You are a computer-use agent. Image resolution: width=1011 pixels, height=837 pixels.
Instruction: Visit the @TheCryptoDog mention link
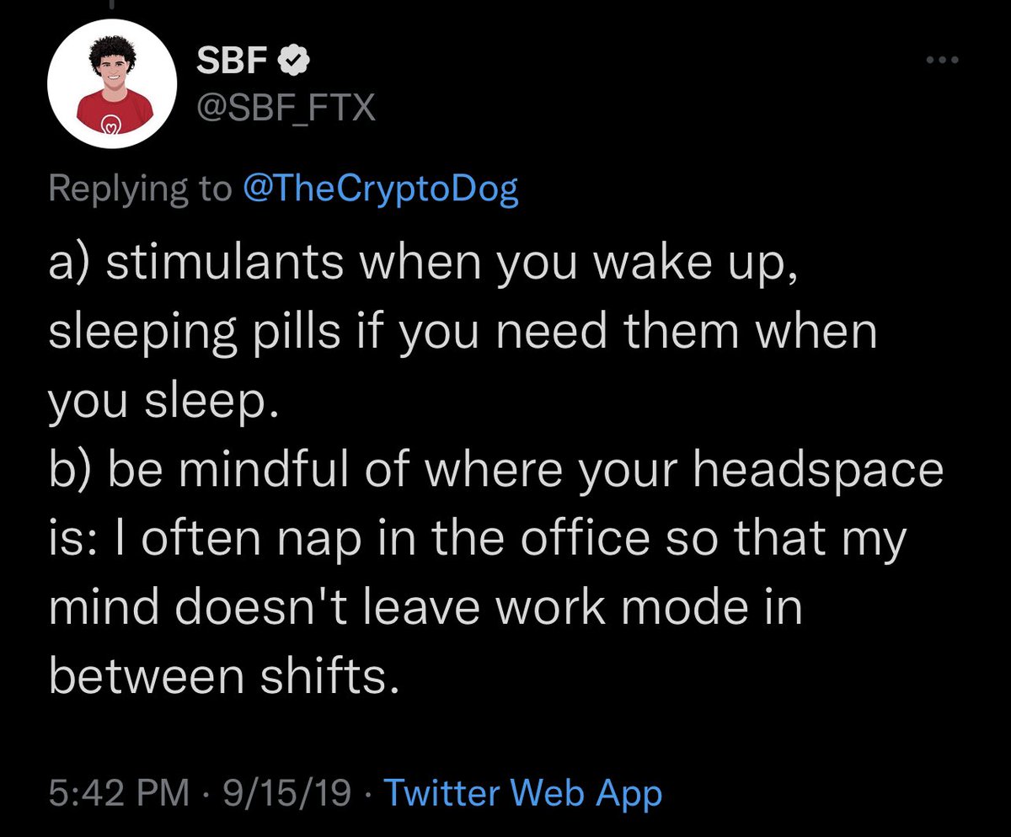[380, 189]
